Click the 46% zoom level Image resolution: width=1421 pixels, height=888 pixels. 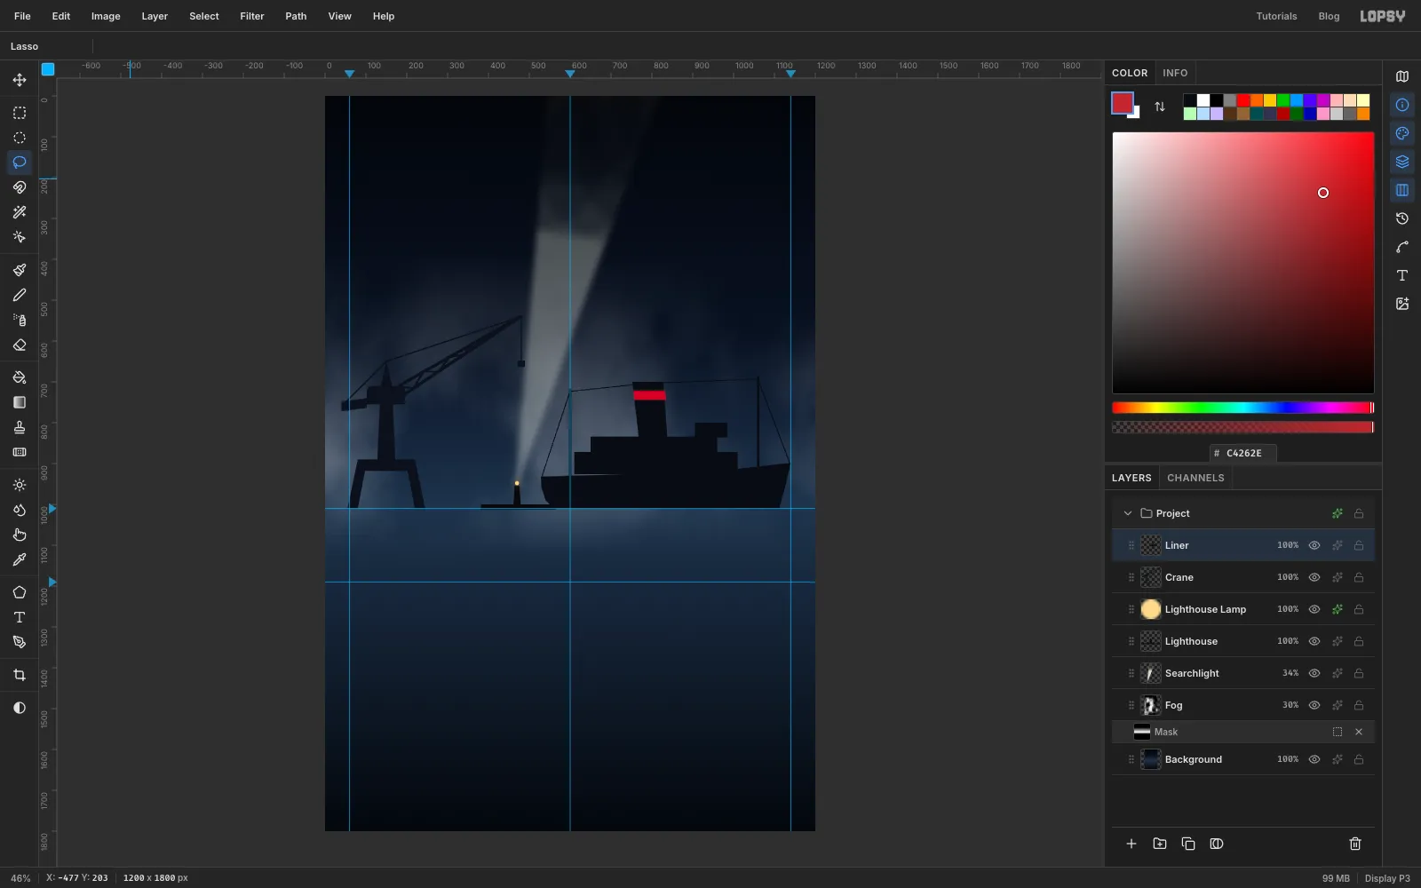(x=20, y=878)
